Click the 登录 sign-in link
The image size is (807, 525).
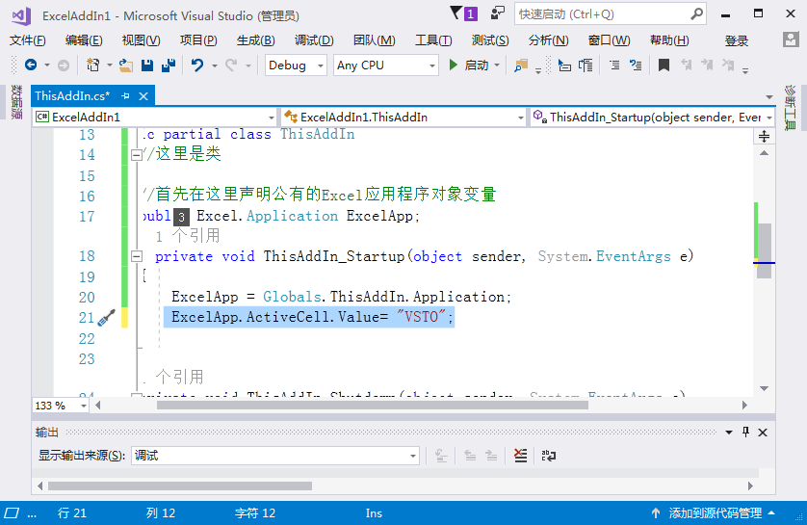737,40
